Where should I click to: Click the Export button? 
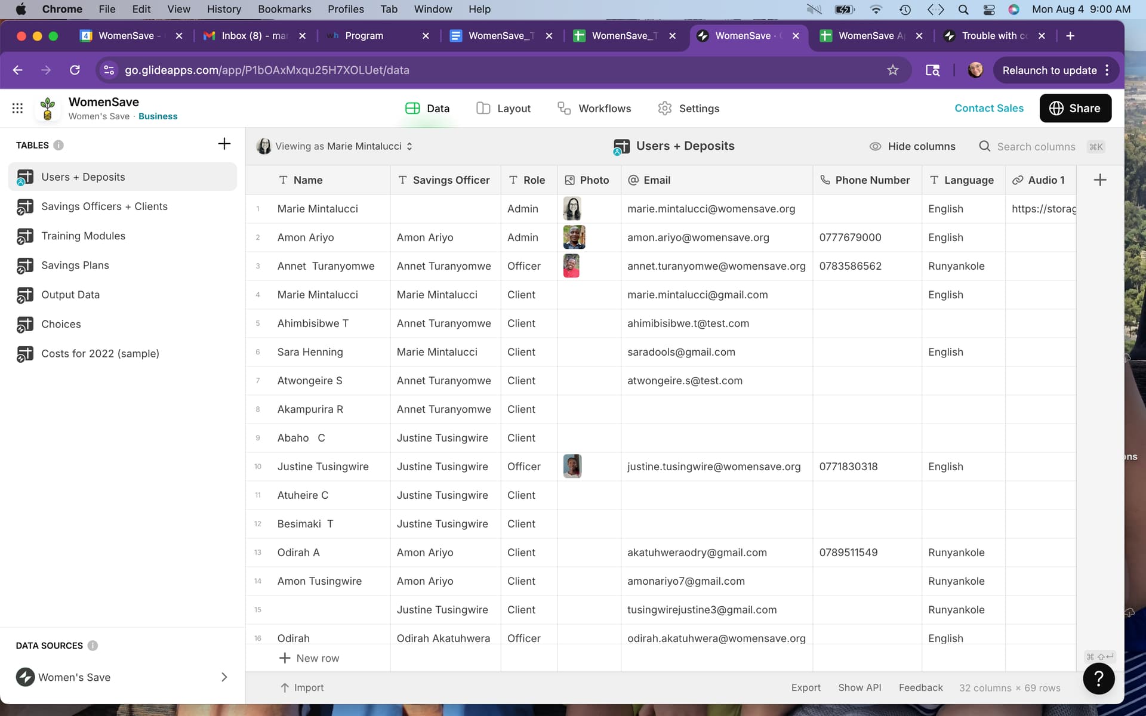tap(806, 688)
